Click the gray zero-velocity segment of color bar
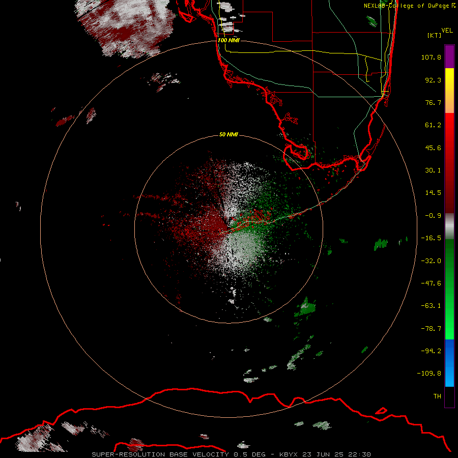This screenshot has width=458, height=458. 449,226
